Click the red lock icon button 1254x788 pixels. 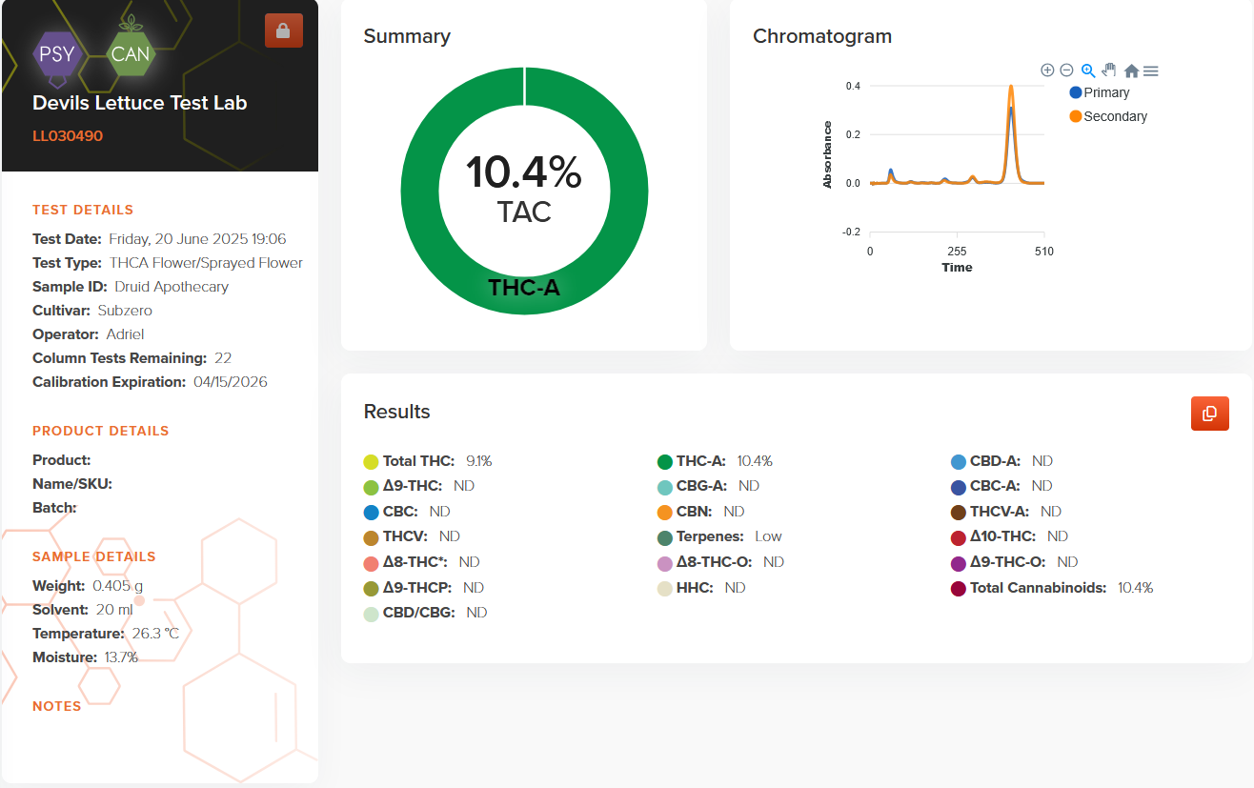pos(283,30)
